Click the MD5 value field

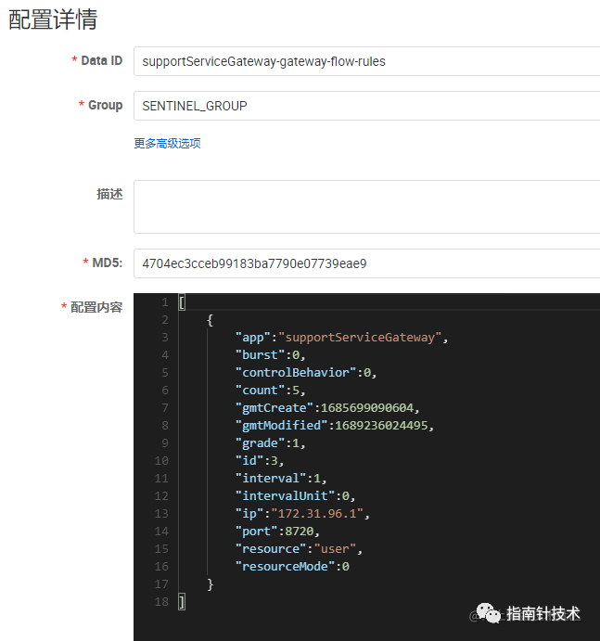[366, 263]
